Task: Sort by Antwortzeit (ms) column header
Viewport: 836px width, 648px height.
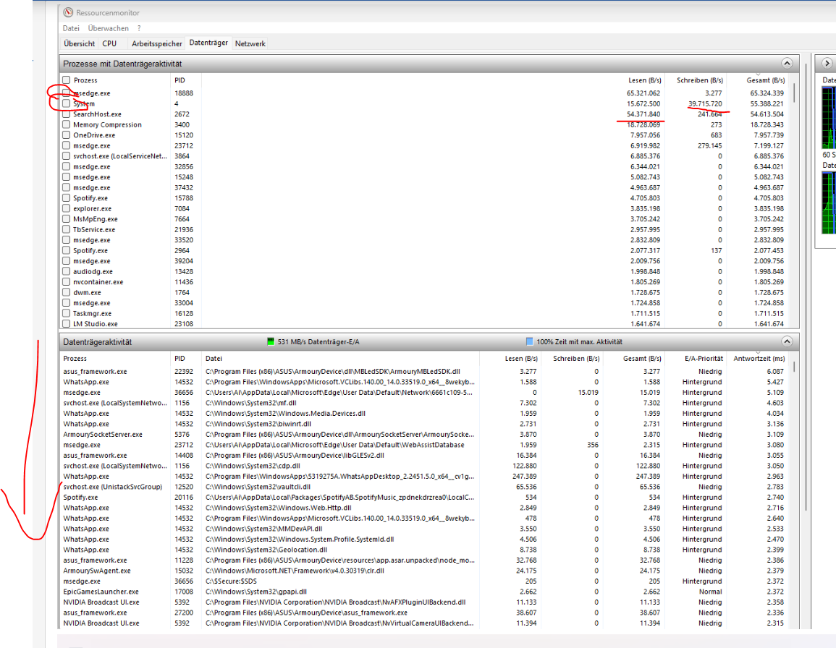Action: [759, 359]
